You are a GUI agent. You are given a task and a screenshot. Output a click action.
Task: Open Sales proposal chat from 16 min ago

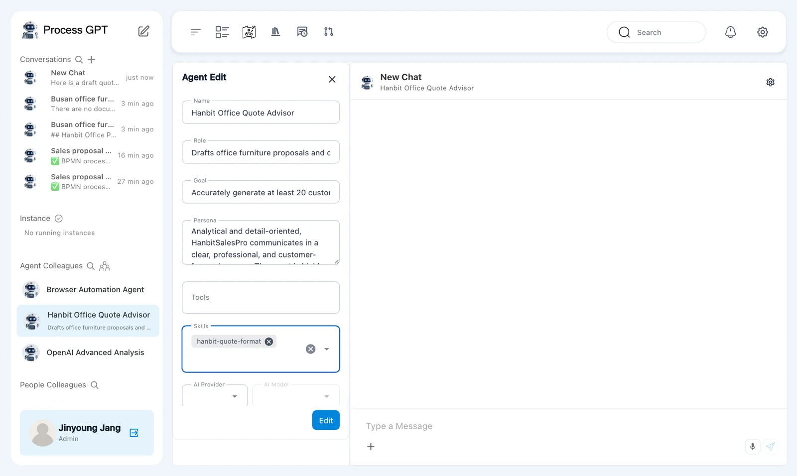coord(88,155)
